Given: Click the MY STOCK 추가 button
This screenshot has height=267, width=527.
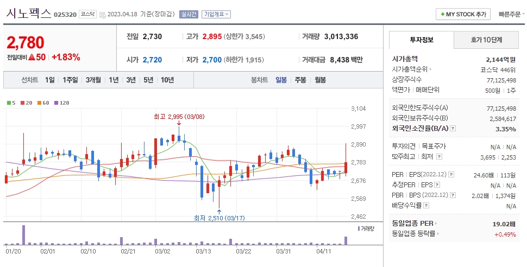Looking at the screenshot, I should 463,15.
